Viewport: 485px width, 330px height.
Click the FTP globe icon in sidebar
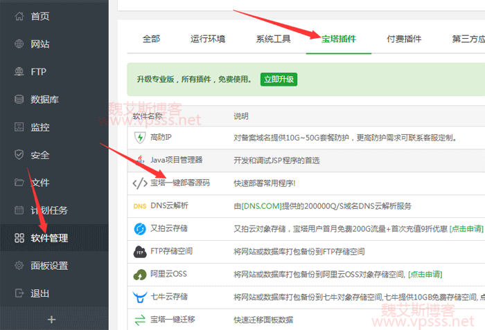click(19, 72)
